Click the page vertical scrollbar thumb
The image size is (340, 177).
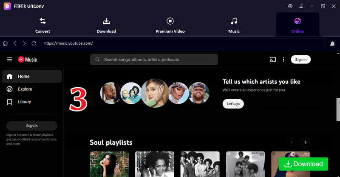[338, 109]
